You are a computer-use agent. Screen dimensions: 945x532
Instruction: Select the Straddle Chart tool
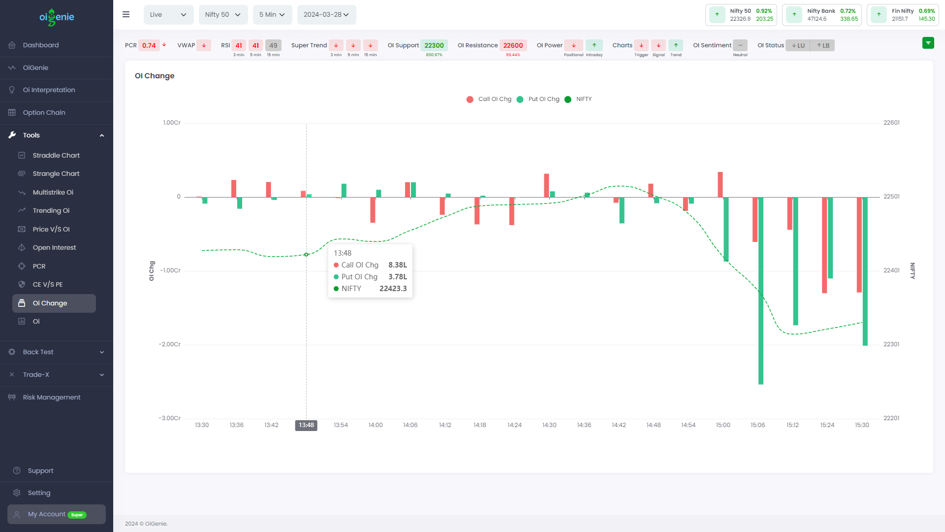pos(56,155)
